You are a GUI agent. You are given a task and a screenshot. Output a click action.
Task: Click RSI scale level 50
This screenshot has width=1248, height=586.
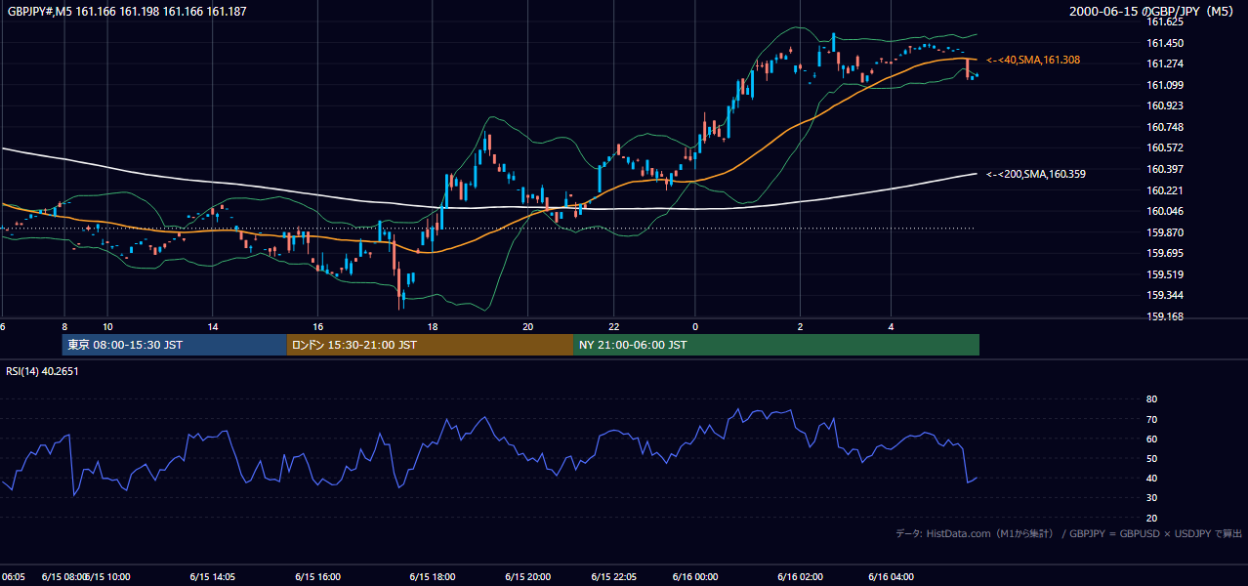coord(1151,458)
